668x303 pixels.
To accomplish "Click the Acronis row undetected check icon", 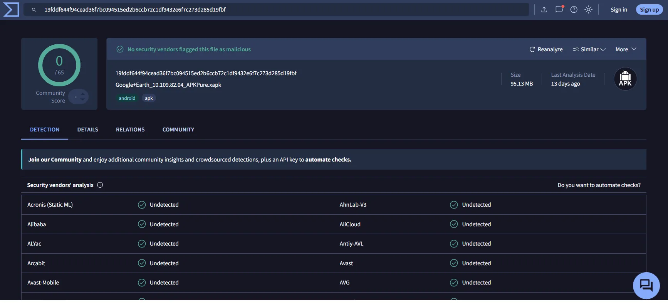I will click(x=142, y=205).
